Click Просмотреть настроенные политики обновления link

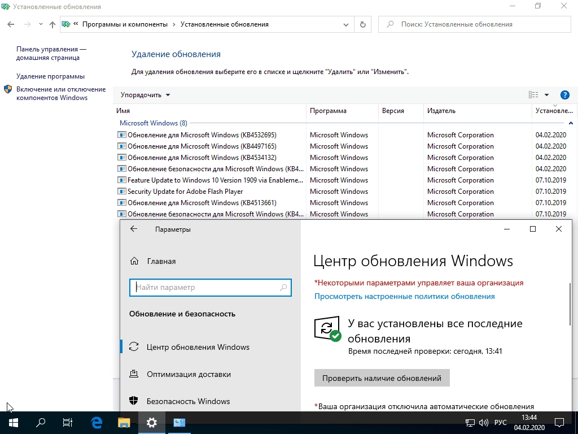tap(404, 296)
